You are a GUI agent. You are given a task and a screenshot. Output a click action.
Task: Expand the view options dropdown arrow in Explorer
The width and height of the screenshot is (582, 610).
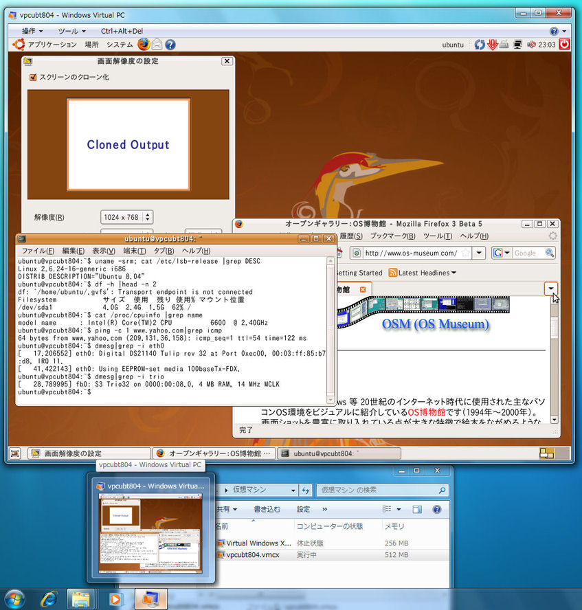(x=399, y=509)
